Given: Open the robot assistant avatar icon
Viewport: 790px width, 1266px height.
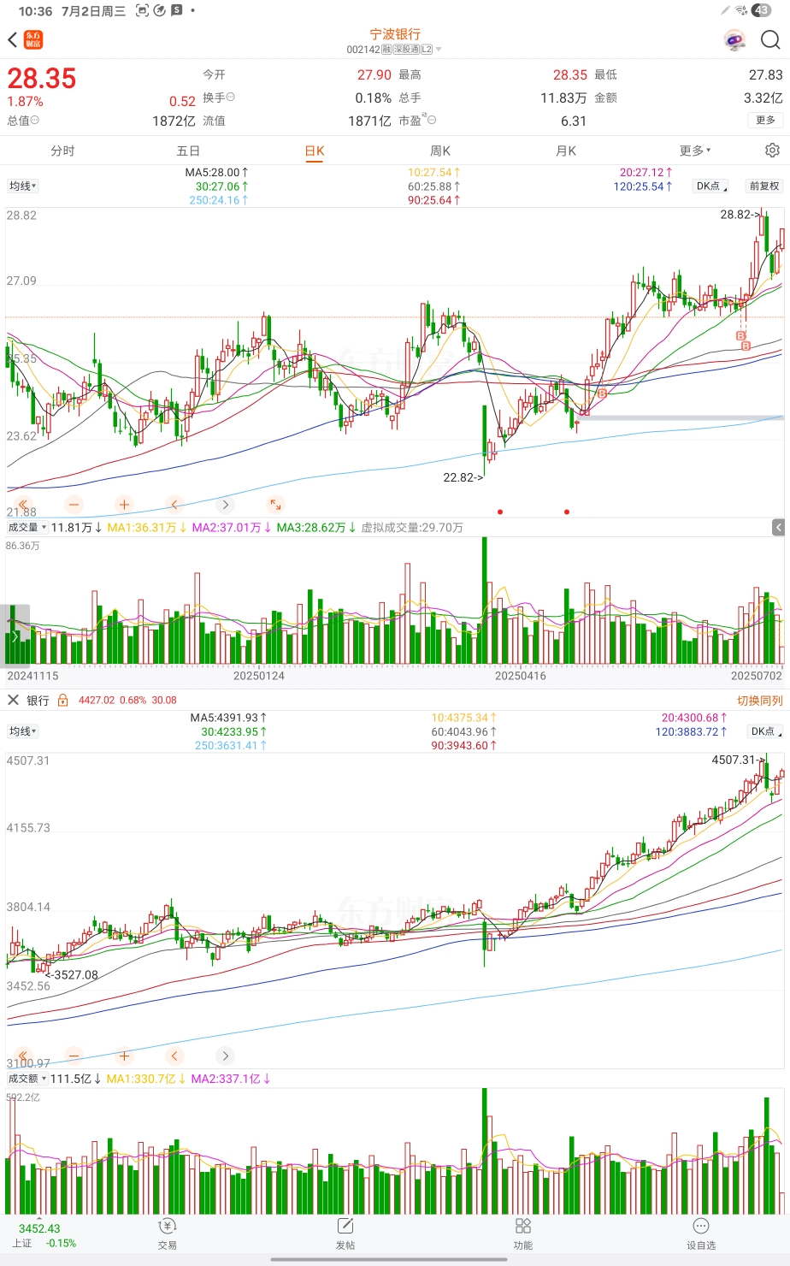Looking at the screenshot, I should pos(734,40).
